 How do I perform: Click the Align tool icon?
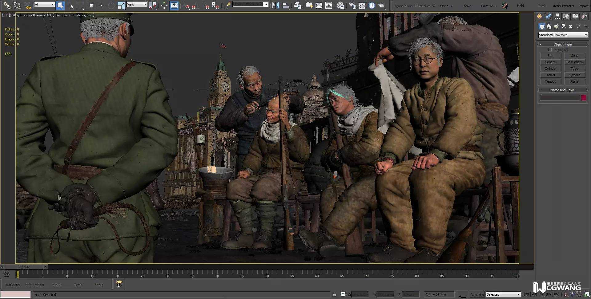[x=286, y=5]
